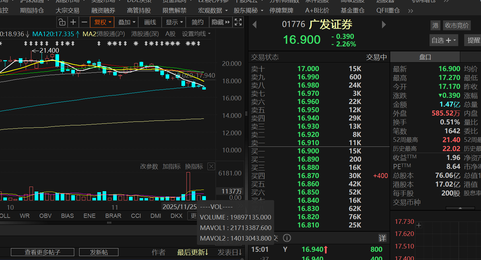Go to next stock with right arrow
Viewport: 481px width, 260px height.
[x=384, y=25]
